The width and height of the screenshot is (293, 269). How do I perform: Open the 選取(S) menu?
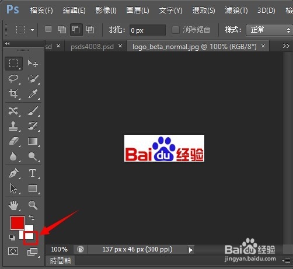pyautogui.click(x=204, y=11)
